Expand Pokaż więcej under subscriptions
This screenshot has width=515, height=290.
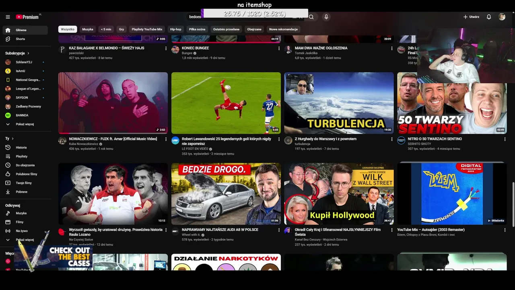(x=25, y=124)
